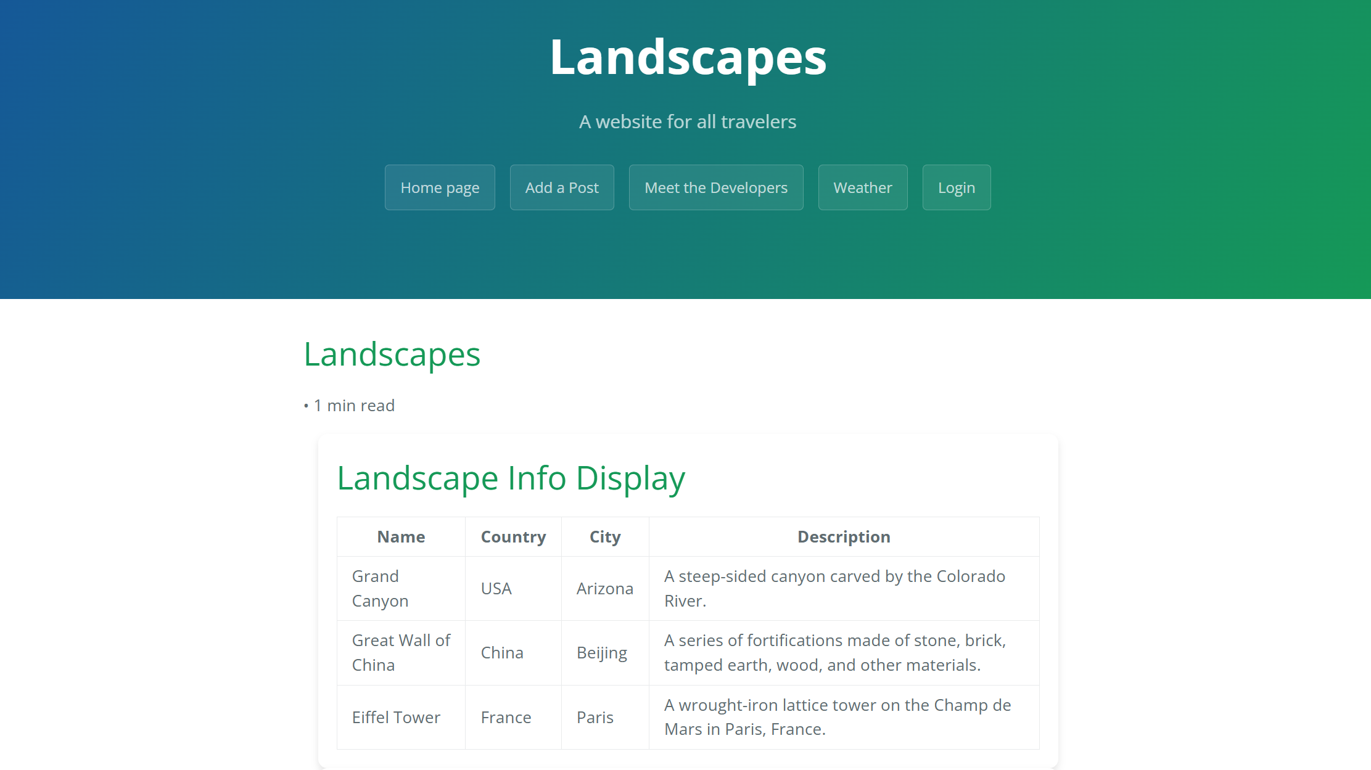Click the Add a Post button
Viewport: 1371px width, 770px height.
click(562, 187)
